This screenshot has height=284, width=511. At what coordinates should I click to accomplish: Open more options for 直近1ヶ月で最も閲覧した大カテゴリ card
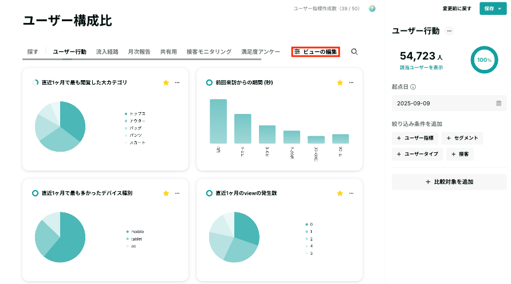coord(177,82)
